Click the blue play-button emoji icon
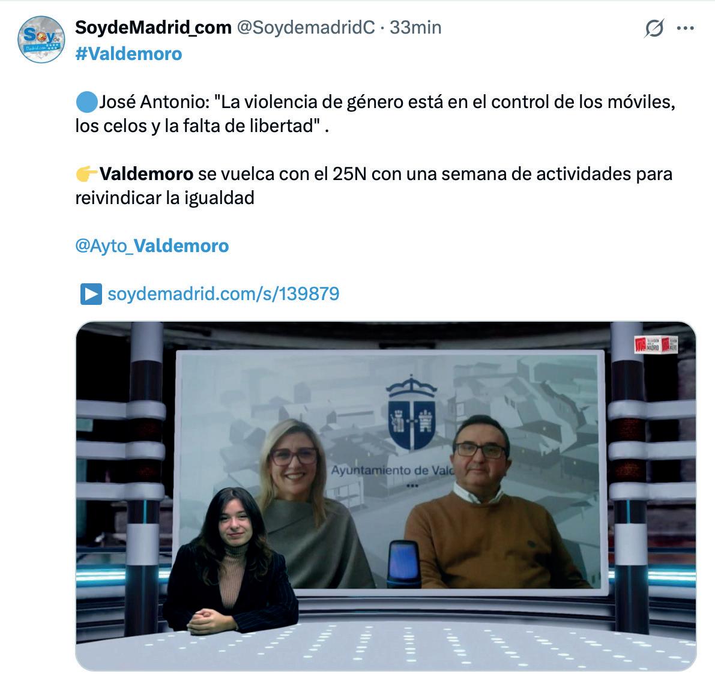 [x=91, y=294]
